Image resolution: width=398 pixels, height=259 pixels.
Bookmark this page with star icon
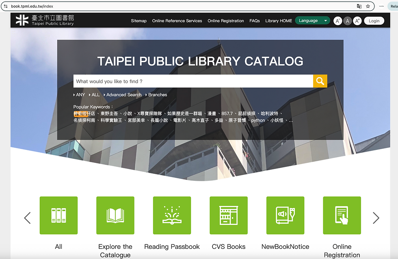(368, 6)
